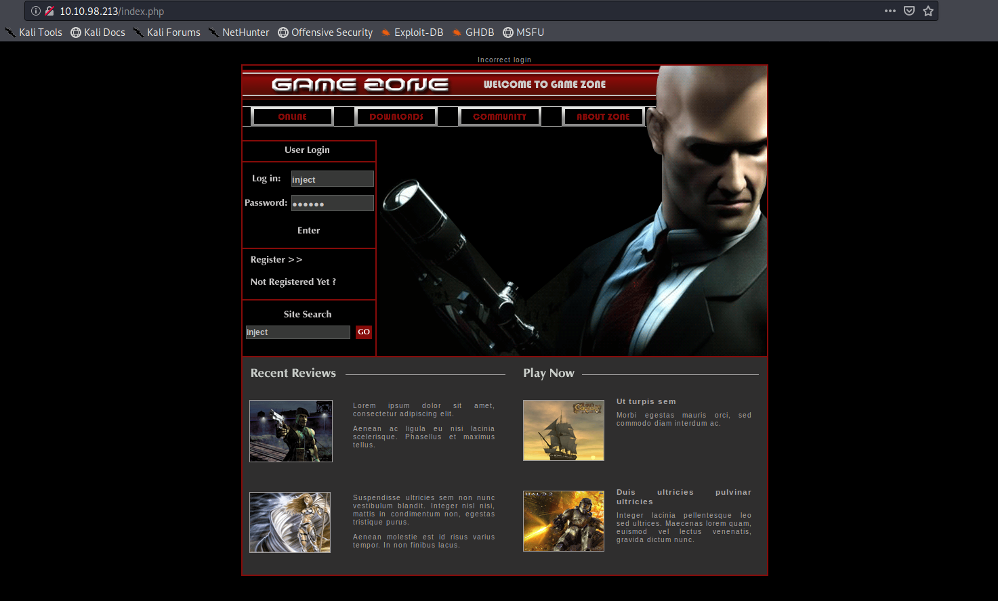The height and width of the screenshot is (601, 998).
Task: Open the pirate ship game thumbnail
Action: click(x=564, y=430)
